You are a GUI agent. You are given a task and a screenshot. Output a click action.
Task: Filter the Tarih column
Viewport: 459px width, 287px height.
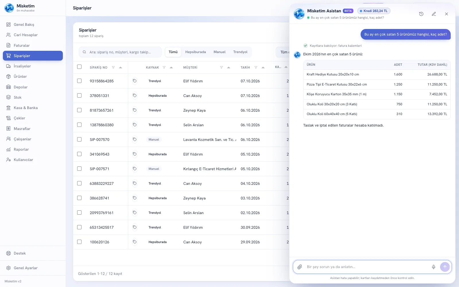click(256, 67)
